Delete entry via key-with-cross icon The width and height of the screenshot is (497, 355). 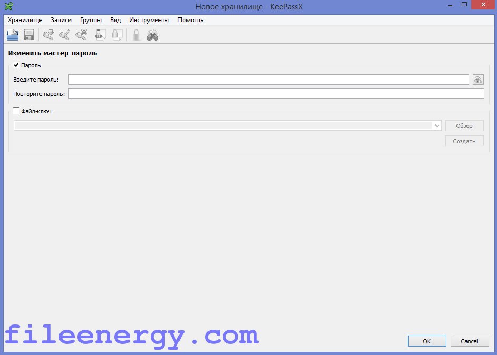81,35
